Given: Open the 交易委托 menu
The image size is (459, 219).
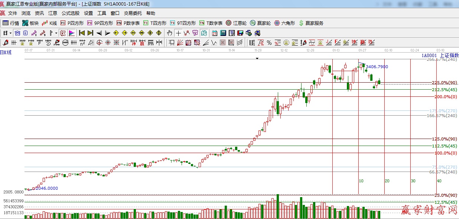Looking at the screenshot, I should pyautogui.click(x=133, y=13).
